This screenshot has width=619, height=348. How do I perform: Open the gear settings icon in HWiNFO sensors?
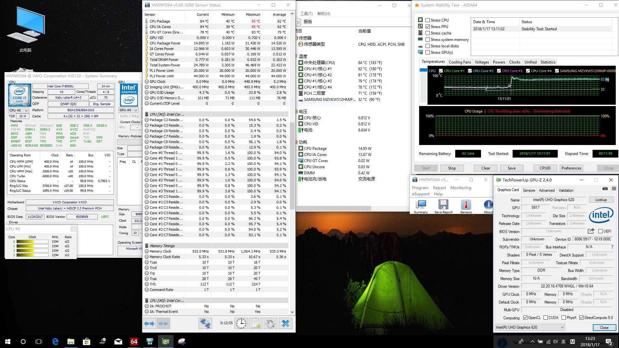(270, 324)
